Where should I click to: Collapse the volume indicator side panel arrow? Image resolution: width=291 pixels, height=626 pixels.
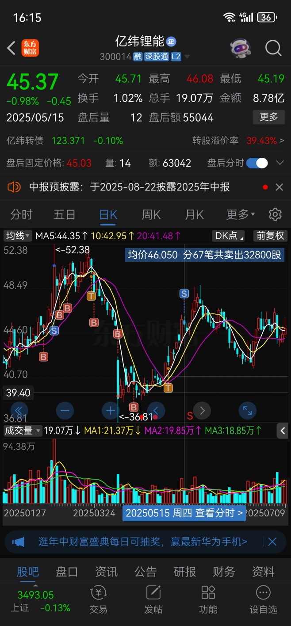(x=283, y=430)
